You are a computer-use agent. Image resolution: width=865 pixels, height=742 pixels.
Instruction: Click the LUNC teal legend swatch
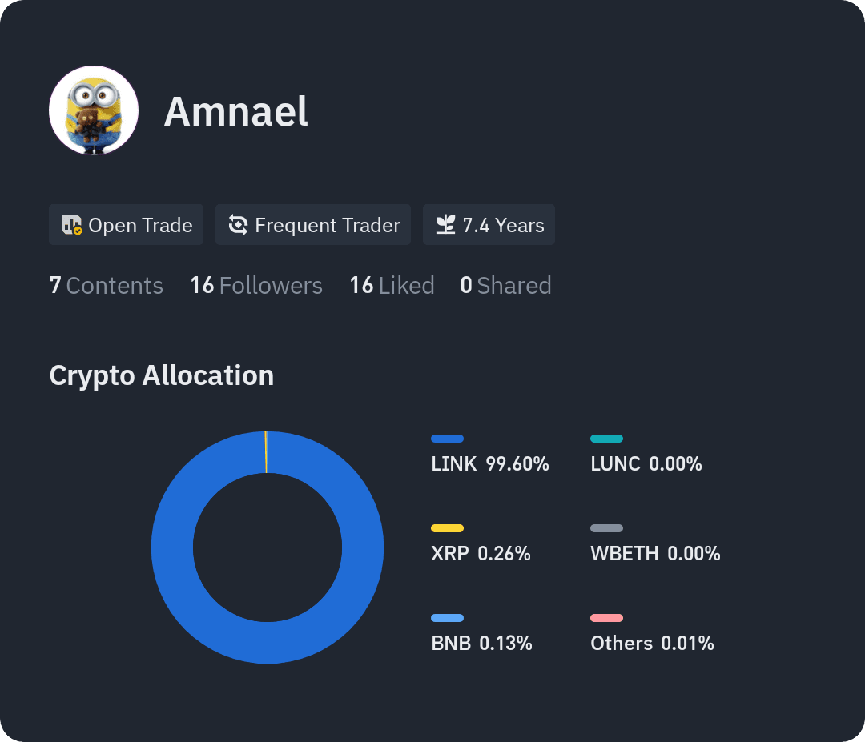pos(607,439)
